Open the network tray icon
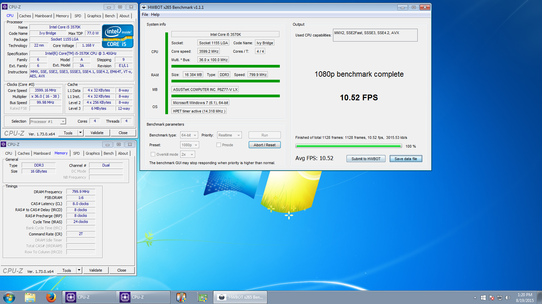The width and height of the screenshot is (542, 304). click(500, 298)
